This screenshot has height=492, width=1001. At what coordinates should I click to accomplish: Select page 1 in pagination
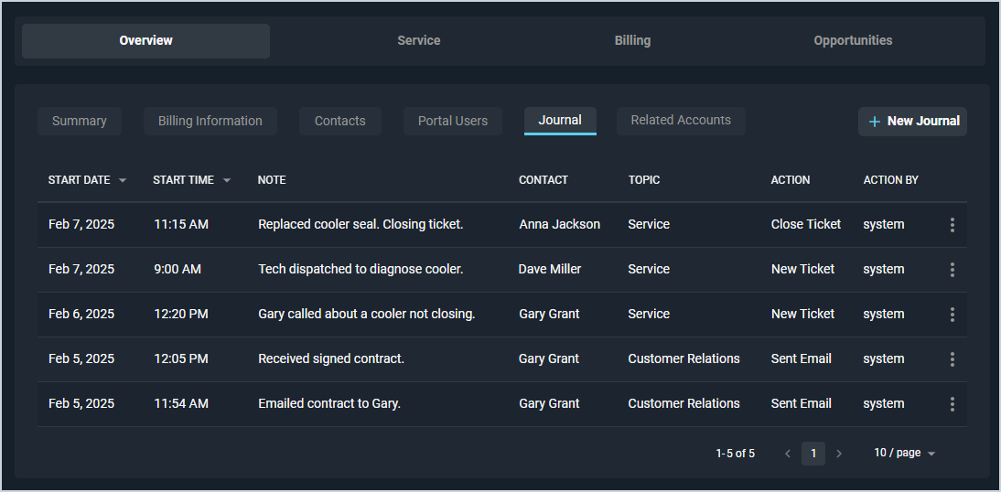(813, 454)
